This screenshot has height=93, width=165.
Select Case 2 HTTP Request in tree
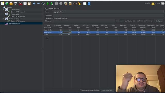pyautogui.click(x=18, y=17)
